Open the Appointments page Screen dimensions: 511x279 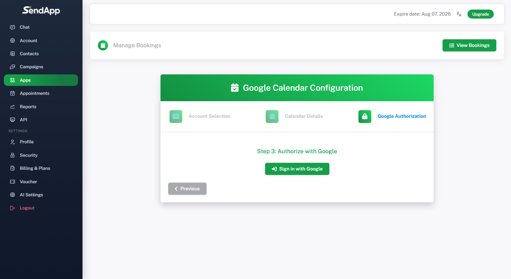pos(41,93)
